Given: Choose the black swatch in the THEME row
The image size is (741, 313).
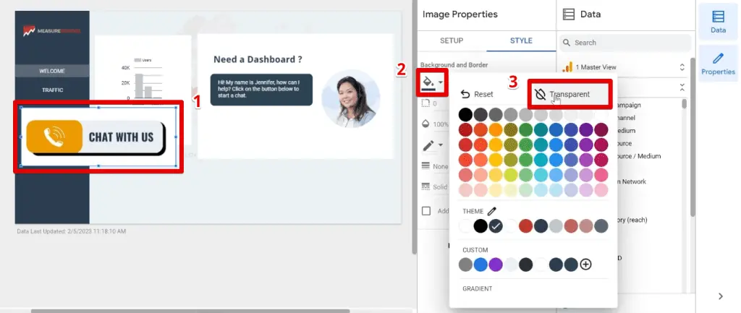Looking at the screenshot, I should [x=480, y=226].
